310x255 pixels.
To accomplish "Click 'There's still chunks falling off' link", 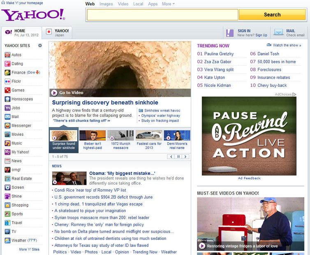I will pyautogui.click(x=81, y=121).
